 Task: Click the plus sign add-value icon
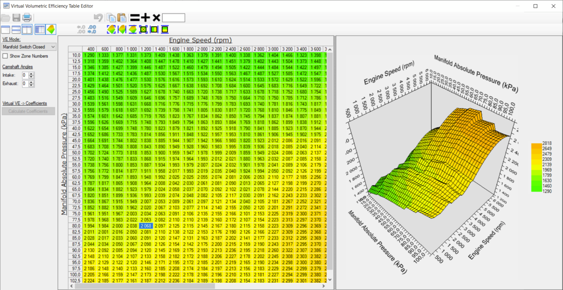(x=145, y=18)
